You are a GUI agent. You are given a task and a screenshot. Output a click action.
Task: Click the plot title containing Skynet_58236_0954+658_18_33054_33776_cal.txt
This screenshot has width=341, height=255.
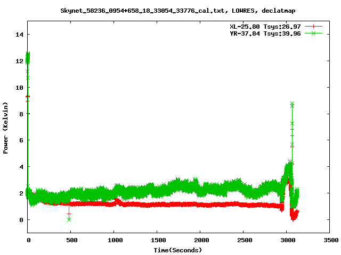click(177, 11)
